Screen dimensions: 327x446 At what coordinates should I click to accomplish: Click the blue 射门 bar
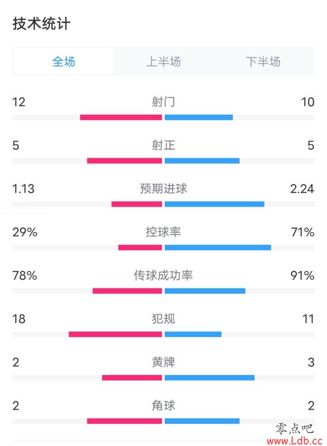click(199, 117)
